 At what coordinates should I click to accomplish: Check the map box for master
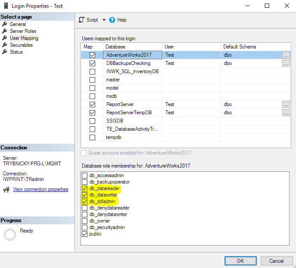(x=92, y=80)
